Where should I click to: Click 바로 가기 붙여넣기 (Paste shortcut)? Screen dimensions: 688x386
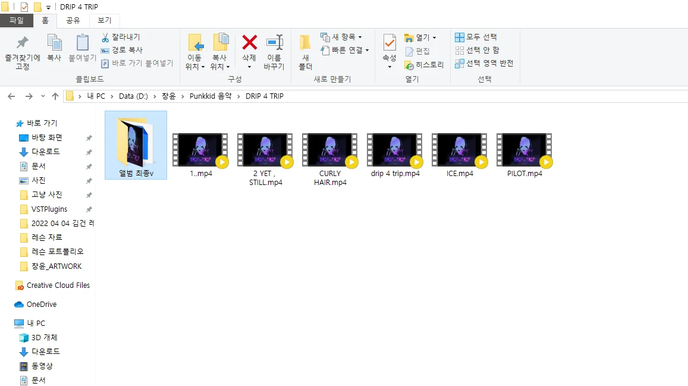(137, 63)
